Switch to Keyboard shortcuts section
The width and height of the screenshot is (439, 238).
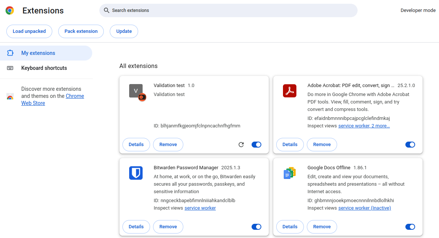(44, 68)
